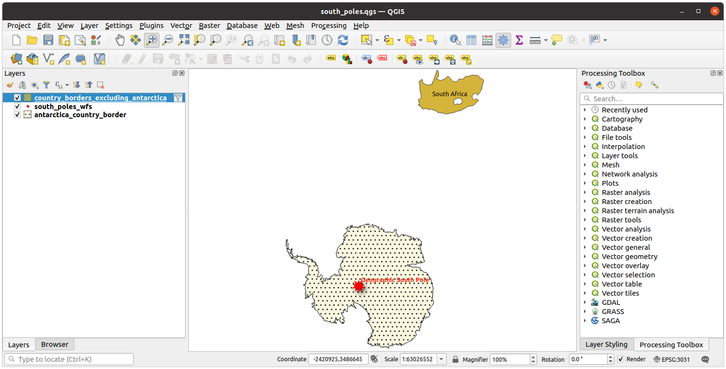This screenshot has height=369, width=726.
Task: Click the Zoom Full extent icon
Action: coord(184,40)
